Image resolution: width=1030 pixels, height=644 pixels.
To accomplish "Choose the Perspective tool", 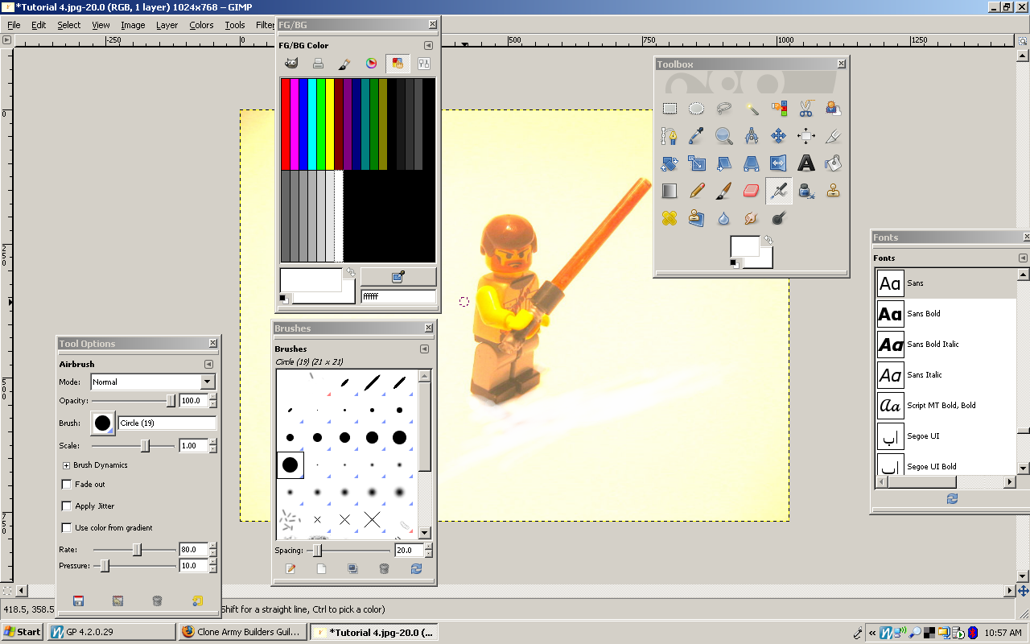I will click(x=752, y=163).
